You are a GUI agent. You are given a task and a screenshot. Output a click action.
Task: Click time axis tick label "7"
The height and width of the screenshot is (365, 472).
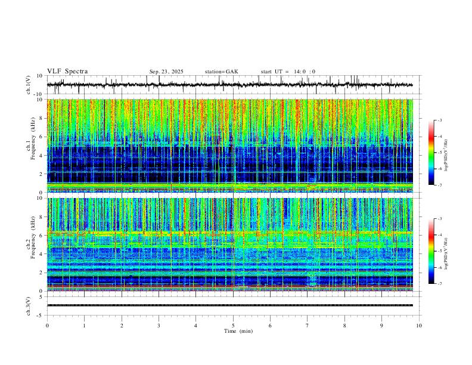[308, 326]
